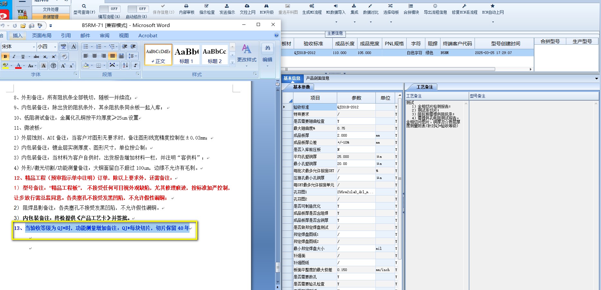Toggle the 启动修改 OFF switch

click(138, 9)
